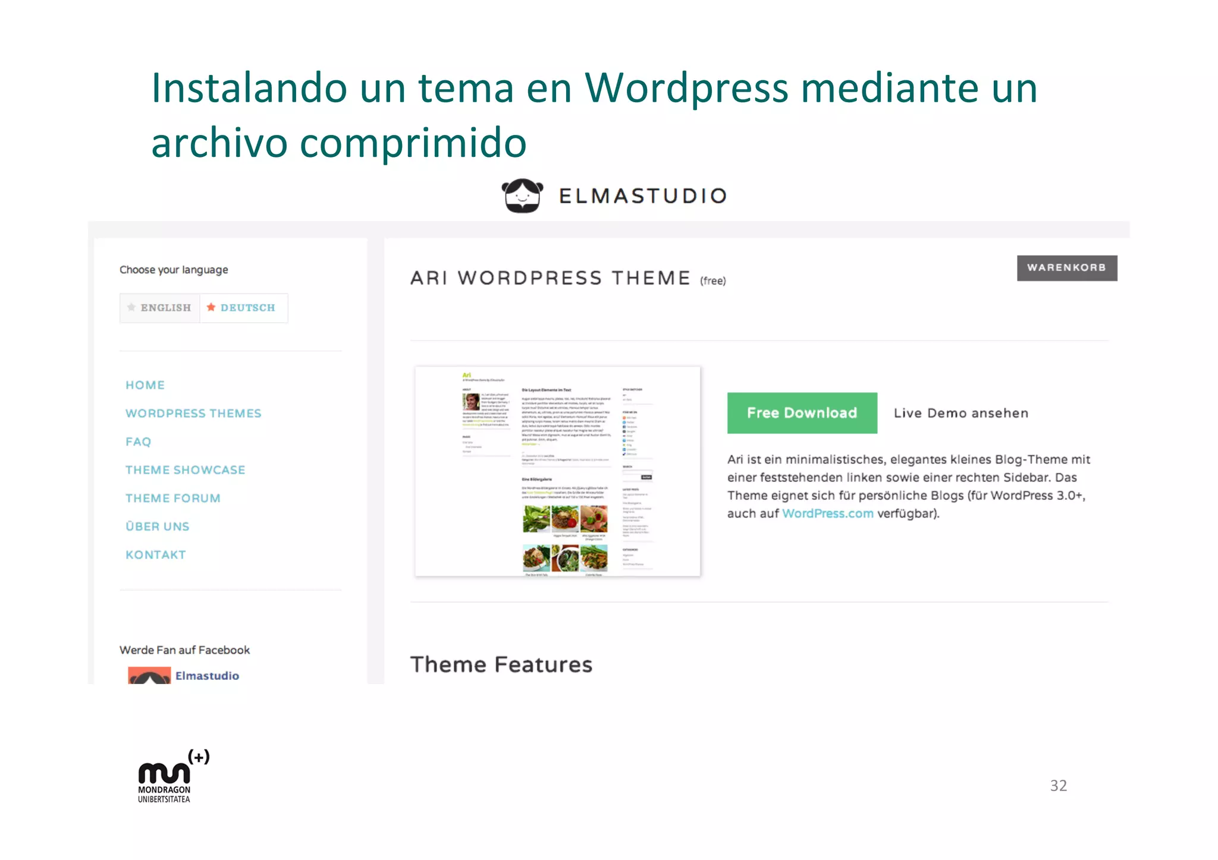1218x860 pixels.
Task: Open the Kontakt page
Action: pos(155,555)
